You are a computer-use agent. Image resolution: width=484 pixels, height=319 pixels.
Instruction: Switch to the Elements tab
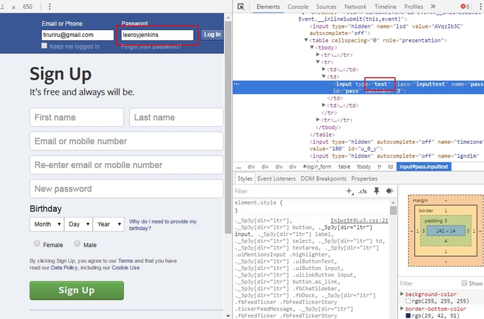(268, 7)
